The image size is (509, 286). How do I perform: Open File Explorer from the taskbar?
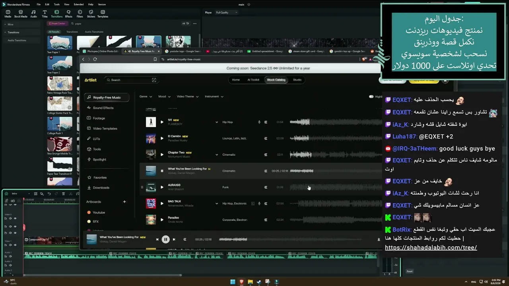click(250, 282)
